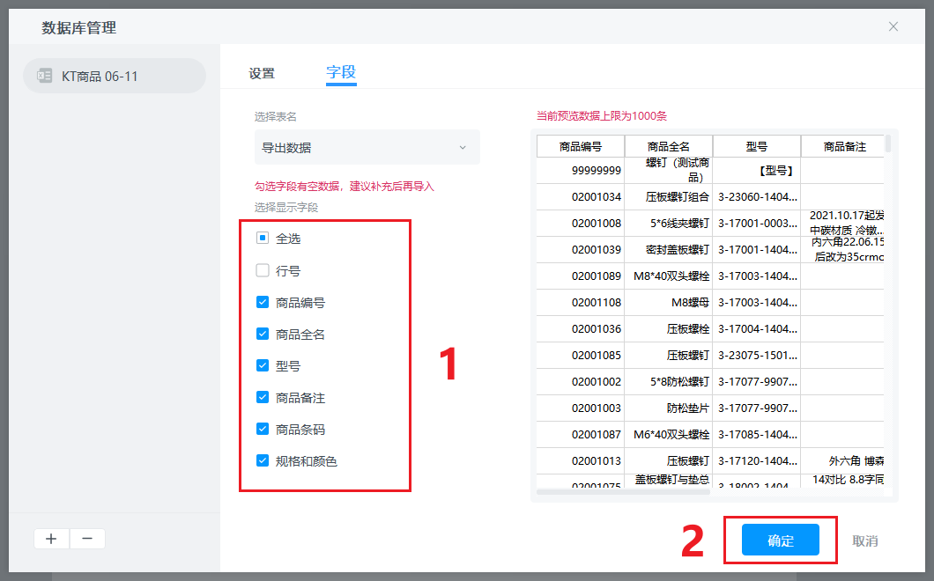This screenshot has height=581, width=934.
Task: Deselect the 商品条码 checkbox
Action: coord(263,430)
